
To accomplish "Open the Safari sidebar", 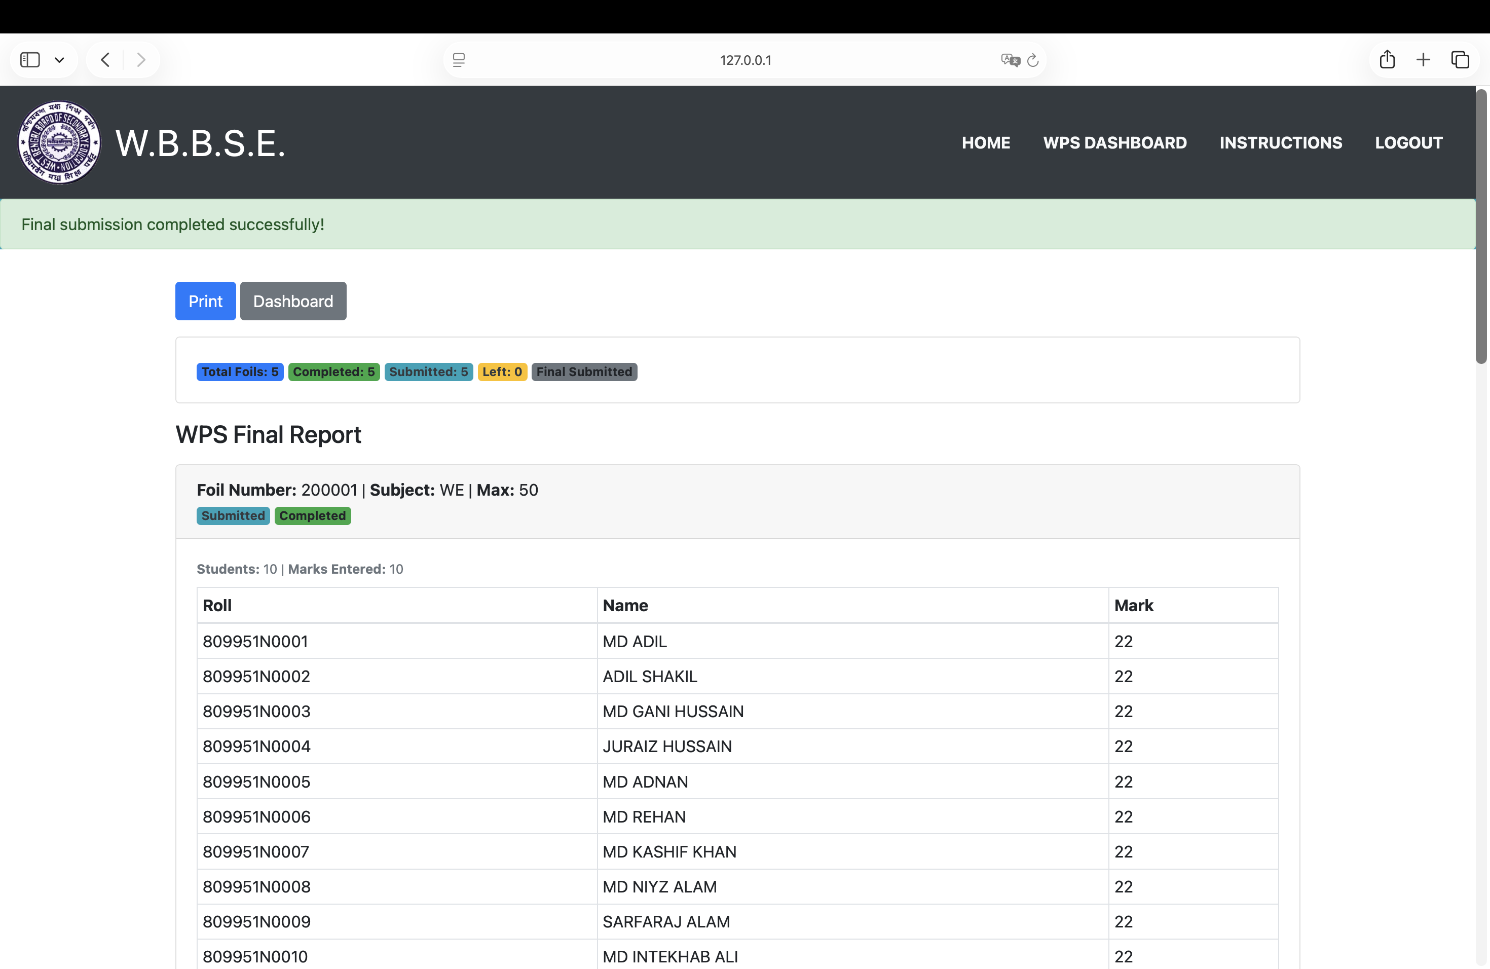I will coord(29,59).
